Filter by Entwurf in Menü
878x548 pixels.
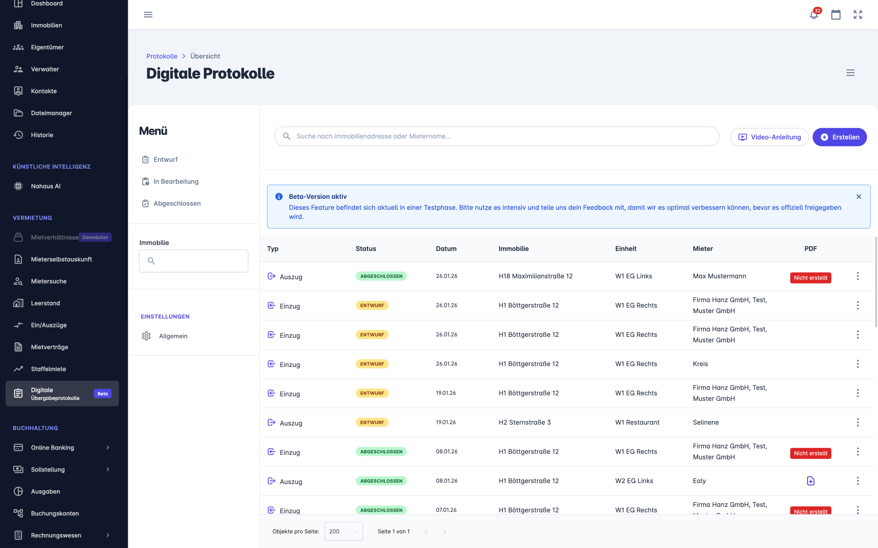(x=165, y=159)
